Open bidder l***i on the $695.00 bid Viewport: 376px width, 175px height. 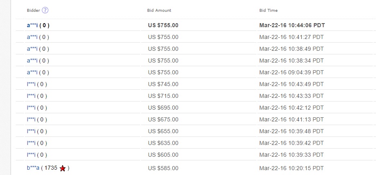point(31,108)
